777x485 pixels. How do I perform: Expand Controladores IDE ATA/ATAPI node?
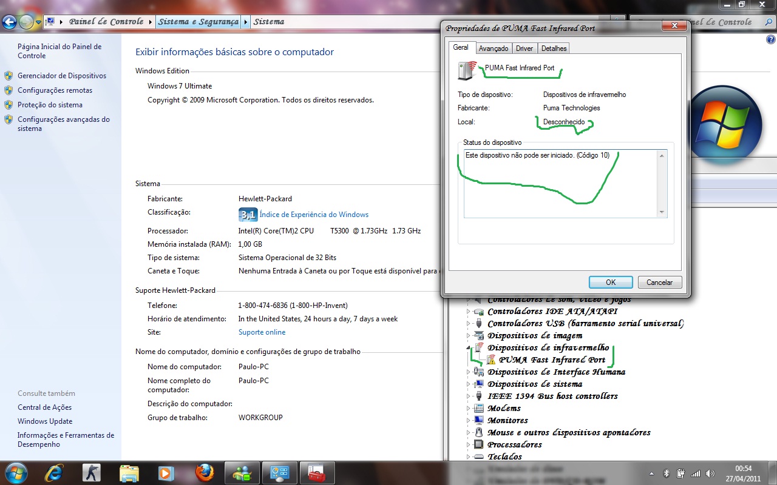tap(468, 312)
